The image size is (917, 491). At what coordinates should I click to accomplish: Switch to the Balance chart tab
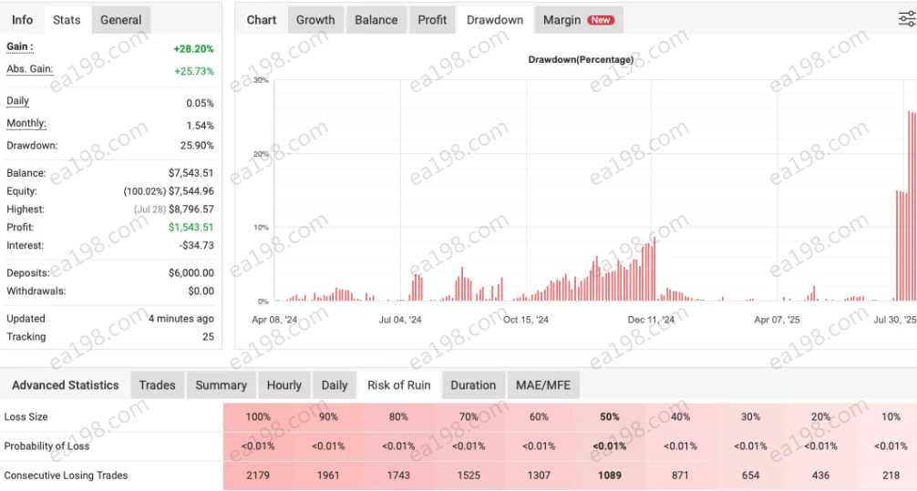click(x=376, y=20)
